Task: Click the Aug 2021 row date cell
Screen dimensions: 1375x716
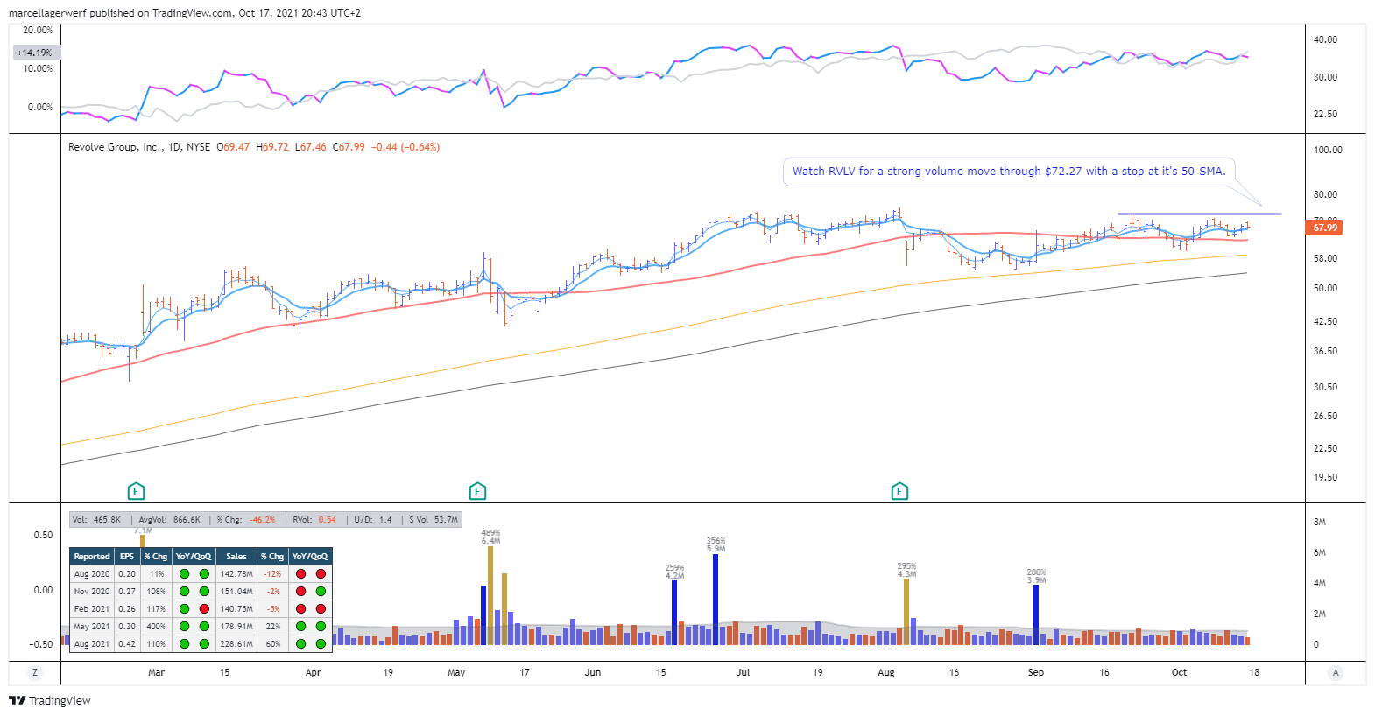Action: (x=92, y=644)
